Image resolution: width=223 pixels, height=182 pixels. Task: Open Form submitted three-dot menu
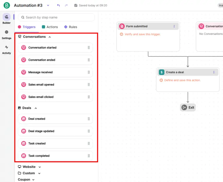174,26
